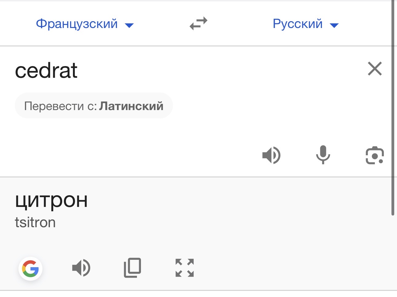The width and height of the screenshot is (397, 297).
Task: Click the vertical scrollbar on the right
Action: 393,108
